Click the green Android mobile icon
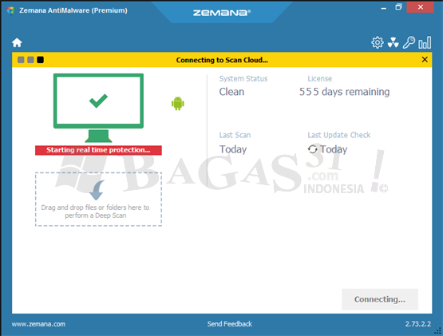Viewport: 443px width, 336px height. click(x=178, y=104)
